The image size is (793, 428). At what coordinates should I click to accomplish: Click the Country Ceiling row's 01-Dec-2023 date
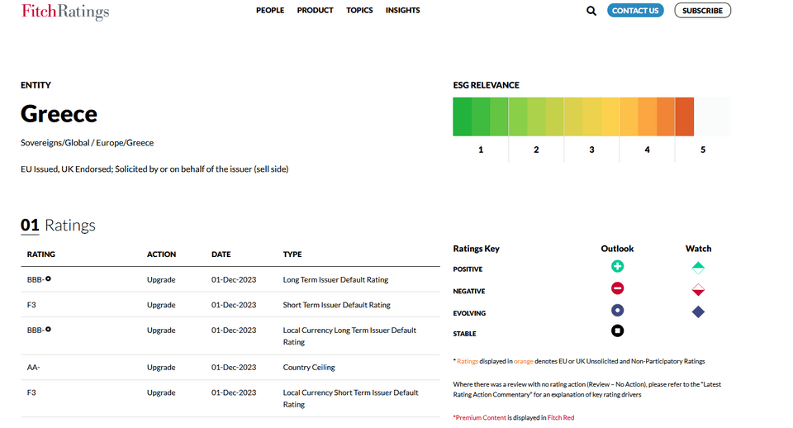pyautogui.click(x=234, y=368)
